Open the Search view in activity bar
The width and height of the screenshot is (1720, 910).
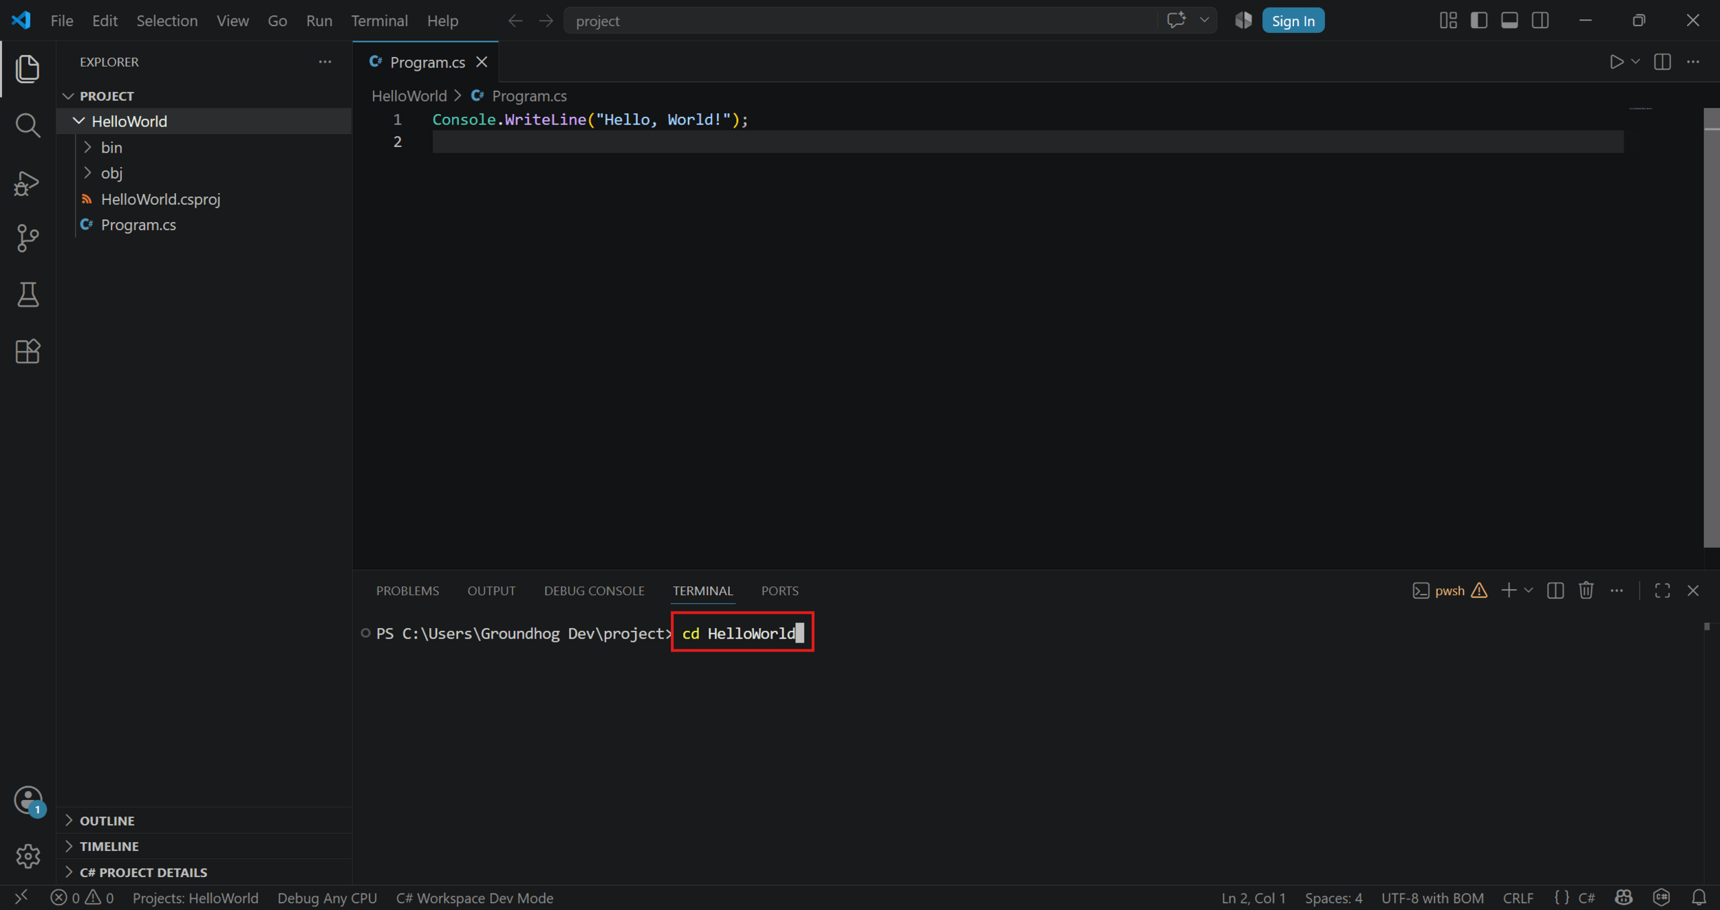(28, 125)
